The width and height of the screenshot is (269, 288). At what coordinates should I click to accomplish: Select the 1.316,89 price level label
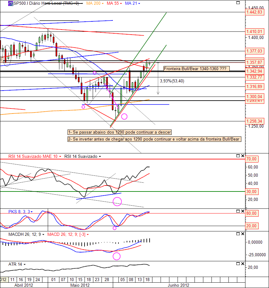[x=255, y=87]
